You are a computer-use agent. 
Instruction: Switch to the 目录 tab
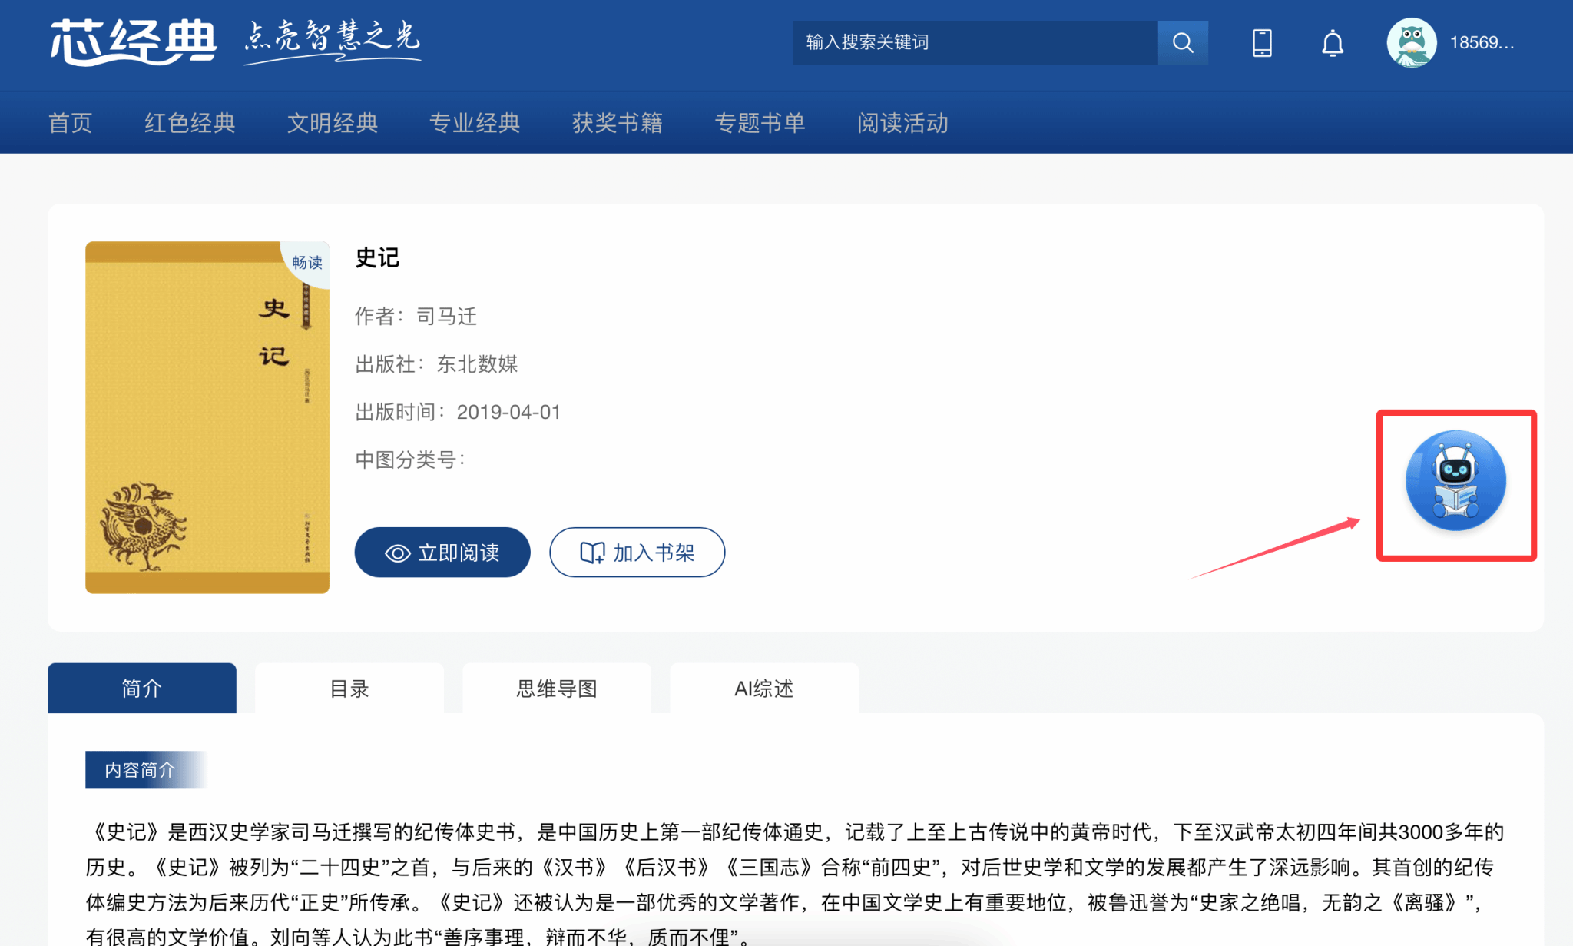click(349, 689)
